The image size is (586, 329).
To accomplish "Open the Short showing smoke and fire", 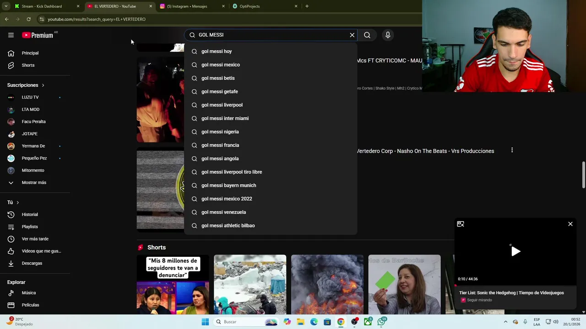I will click(x=327, y=284).
